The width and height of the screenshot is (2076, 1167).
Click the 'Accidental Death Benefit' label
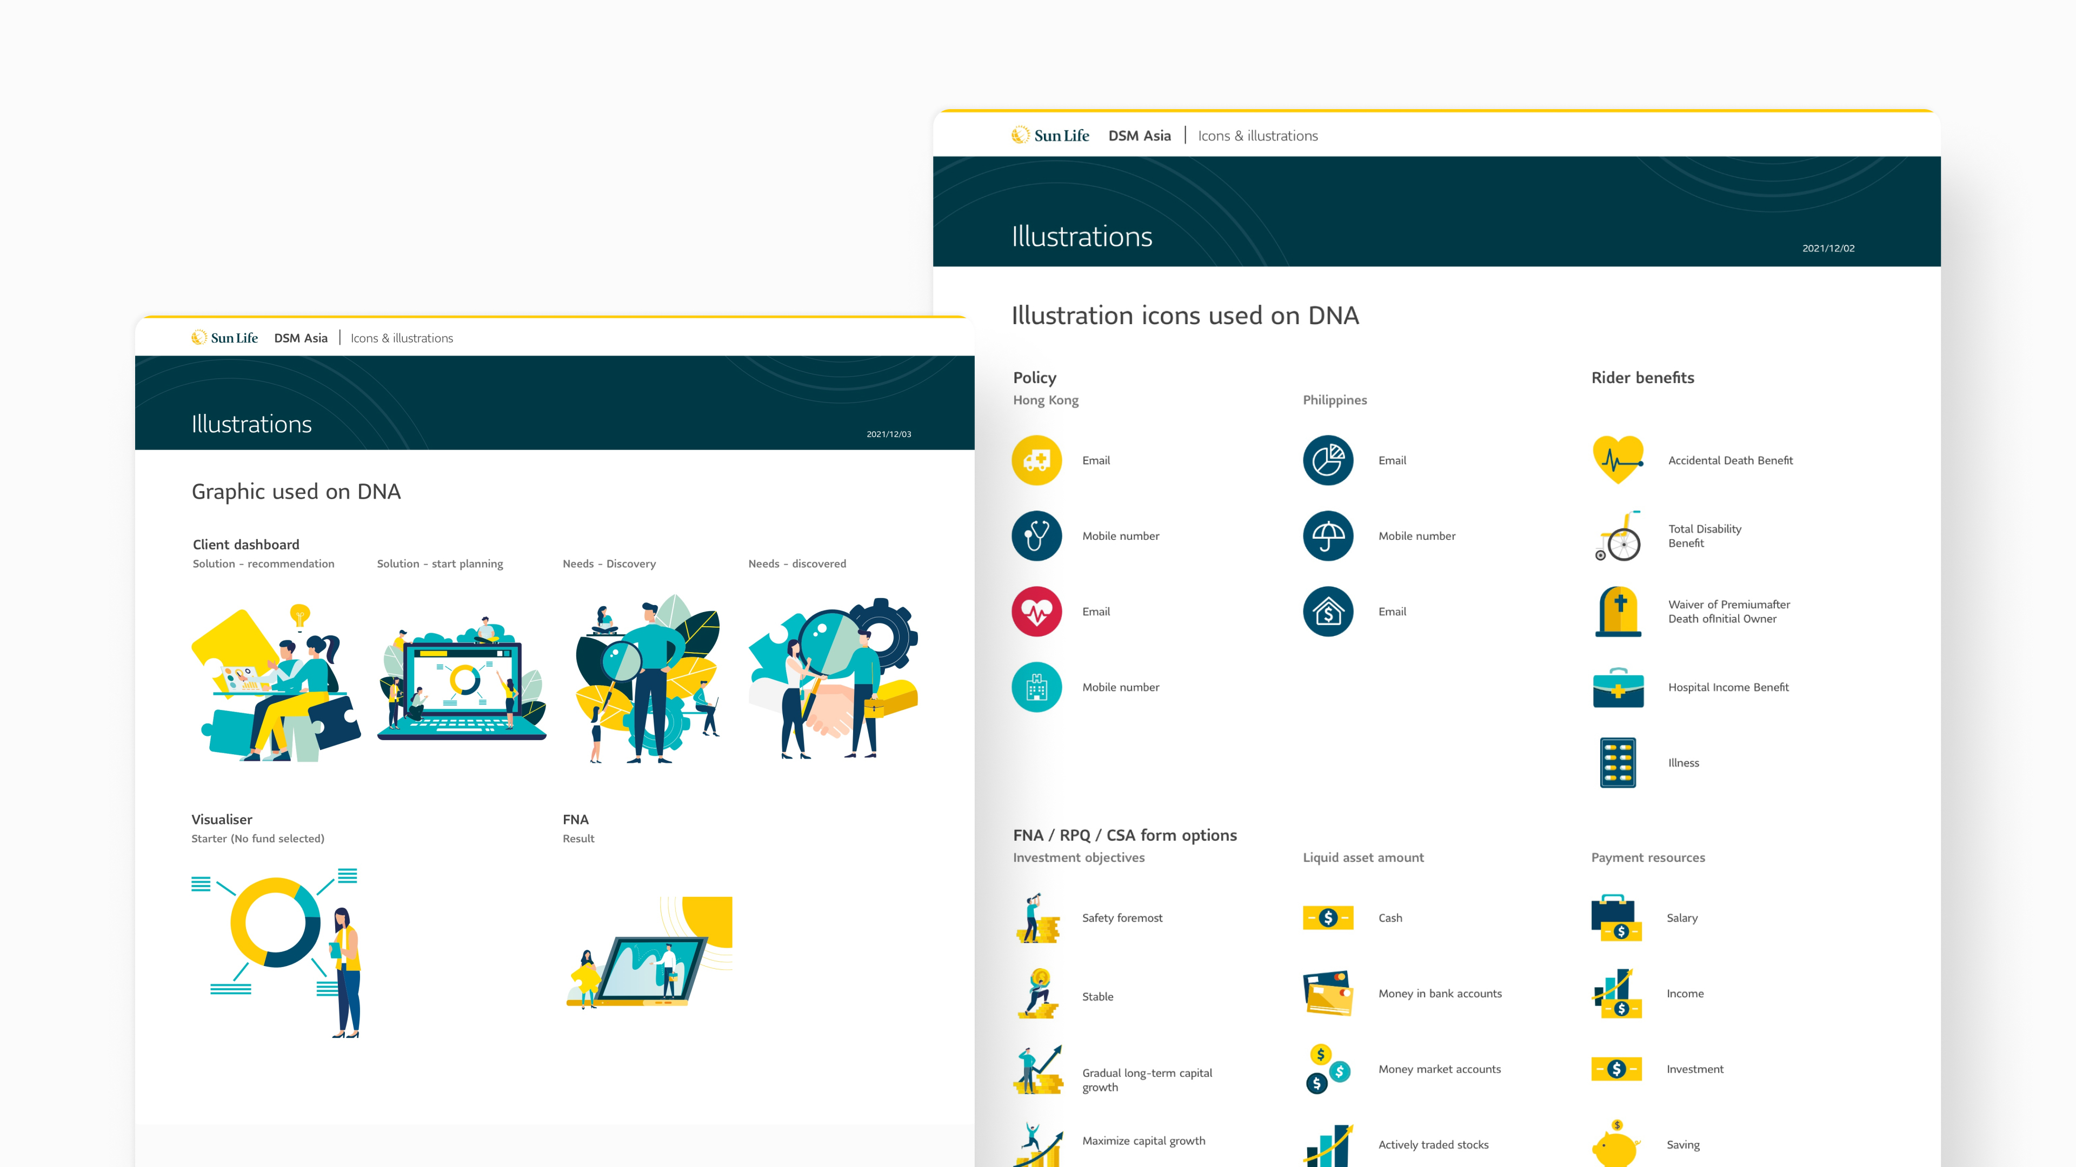1730,461
